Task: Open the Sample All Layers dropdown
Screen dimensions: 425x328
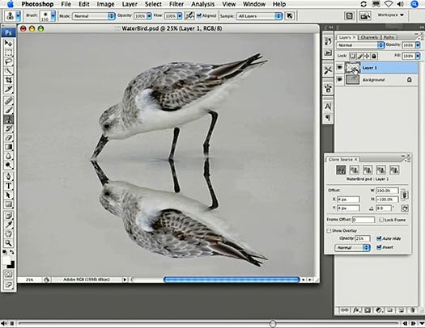Action: (259, 16)
